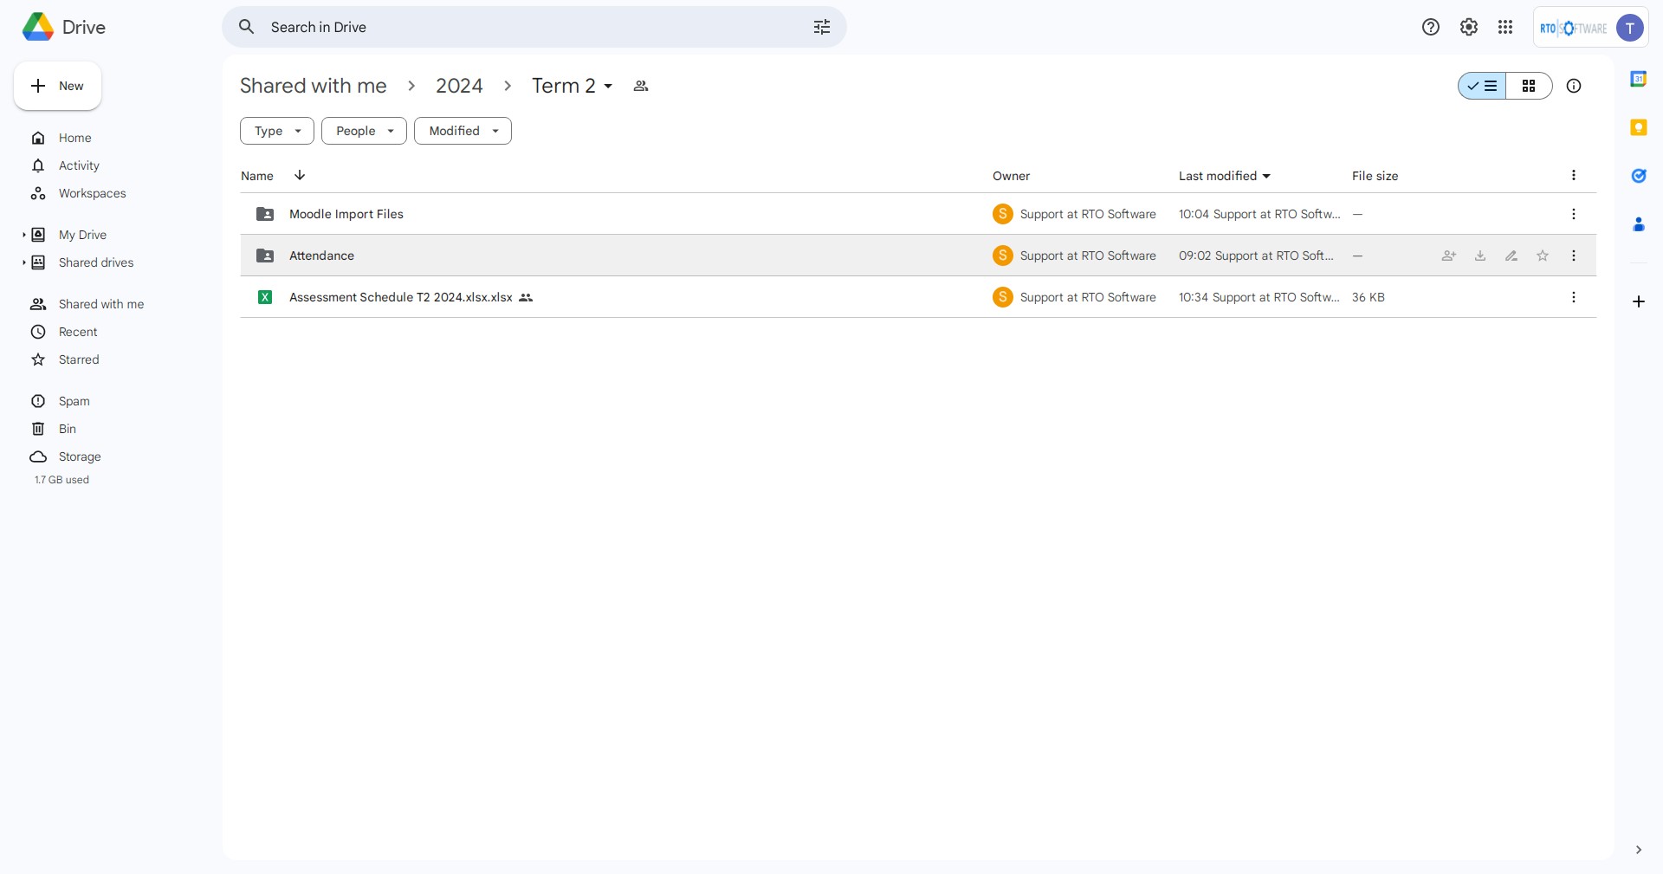Go to Shared with me breadcrumb
Viewport: 1663px width, 874px height.
[x=313, y=86]
